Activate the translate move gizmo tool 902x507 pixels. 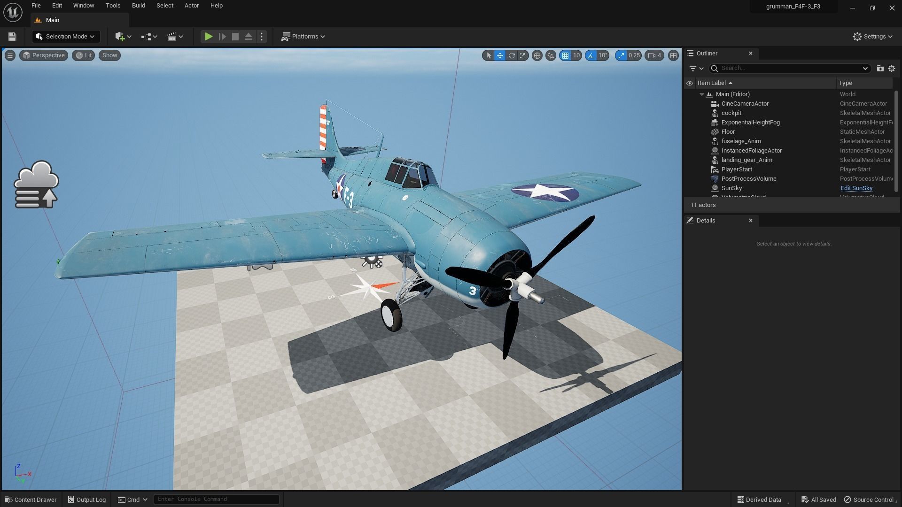coord(500,55)
